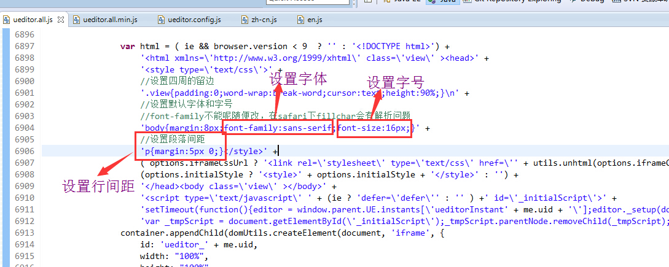Click line number 6901 in the gutter
Viewport: 669px width, 267px height.
25,93
